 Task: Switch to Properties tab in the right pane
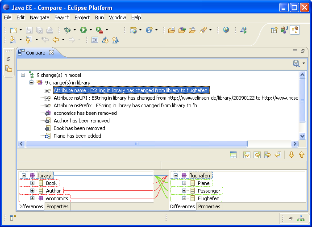click(x=209, y=206)
